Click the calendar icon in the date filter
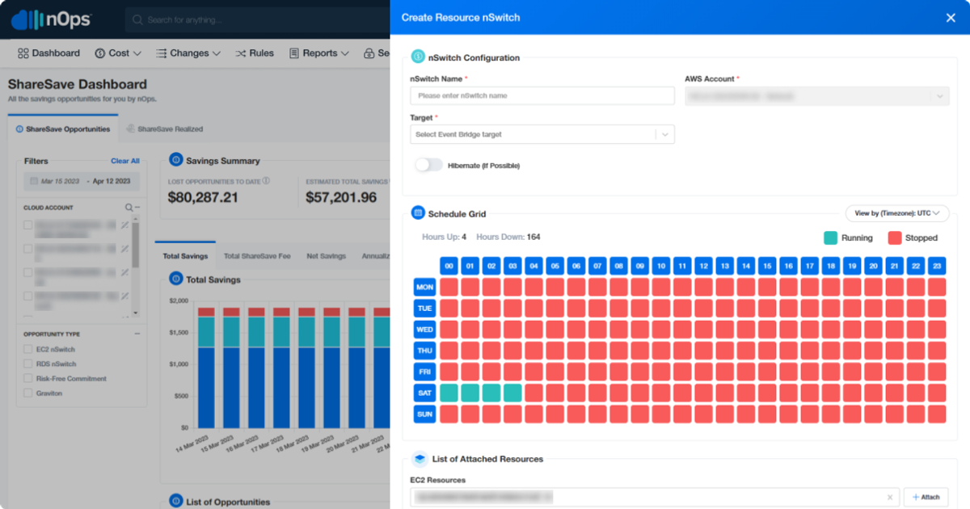This screenshot has height=509, width=970. 34,182
